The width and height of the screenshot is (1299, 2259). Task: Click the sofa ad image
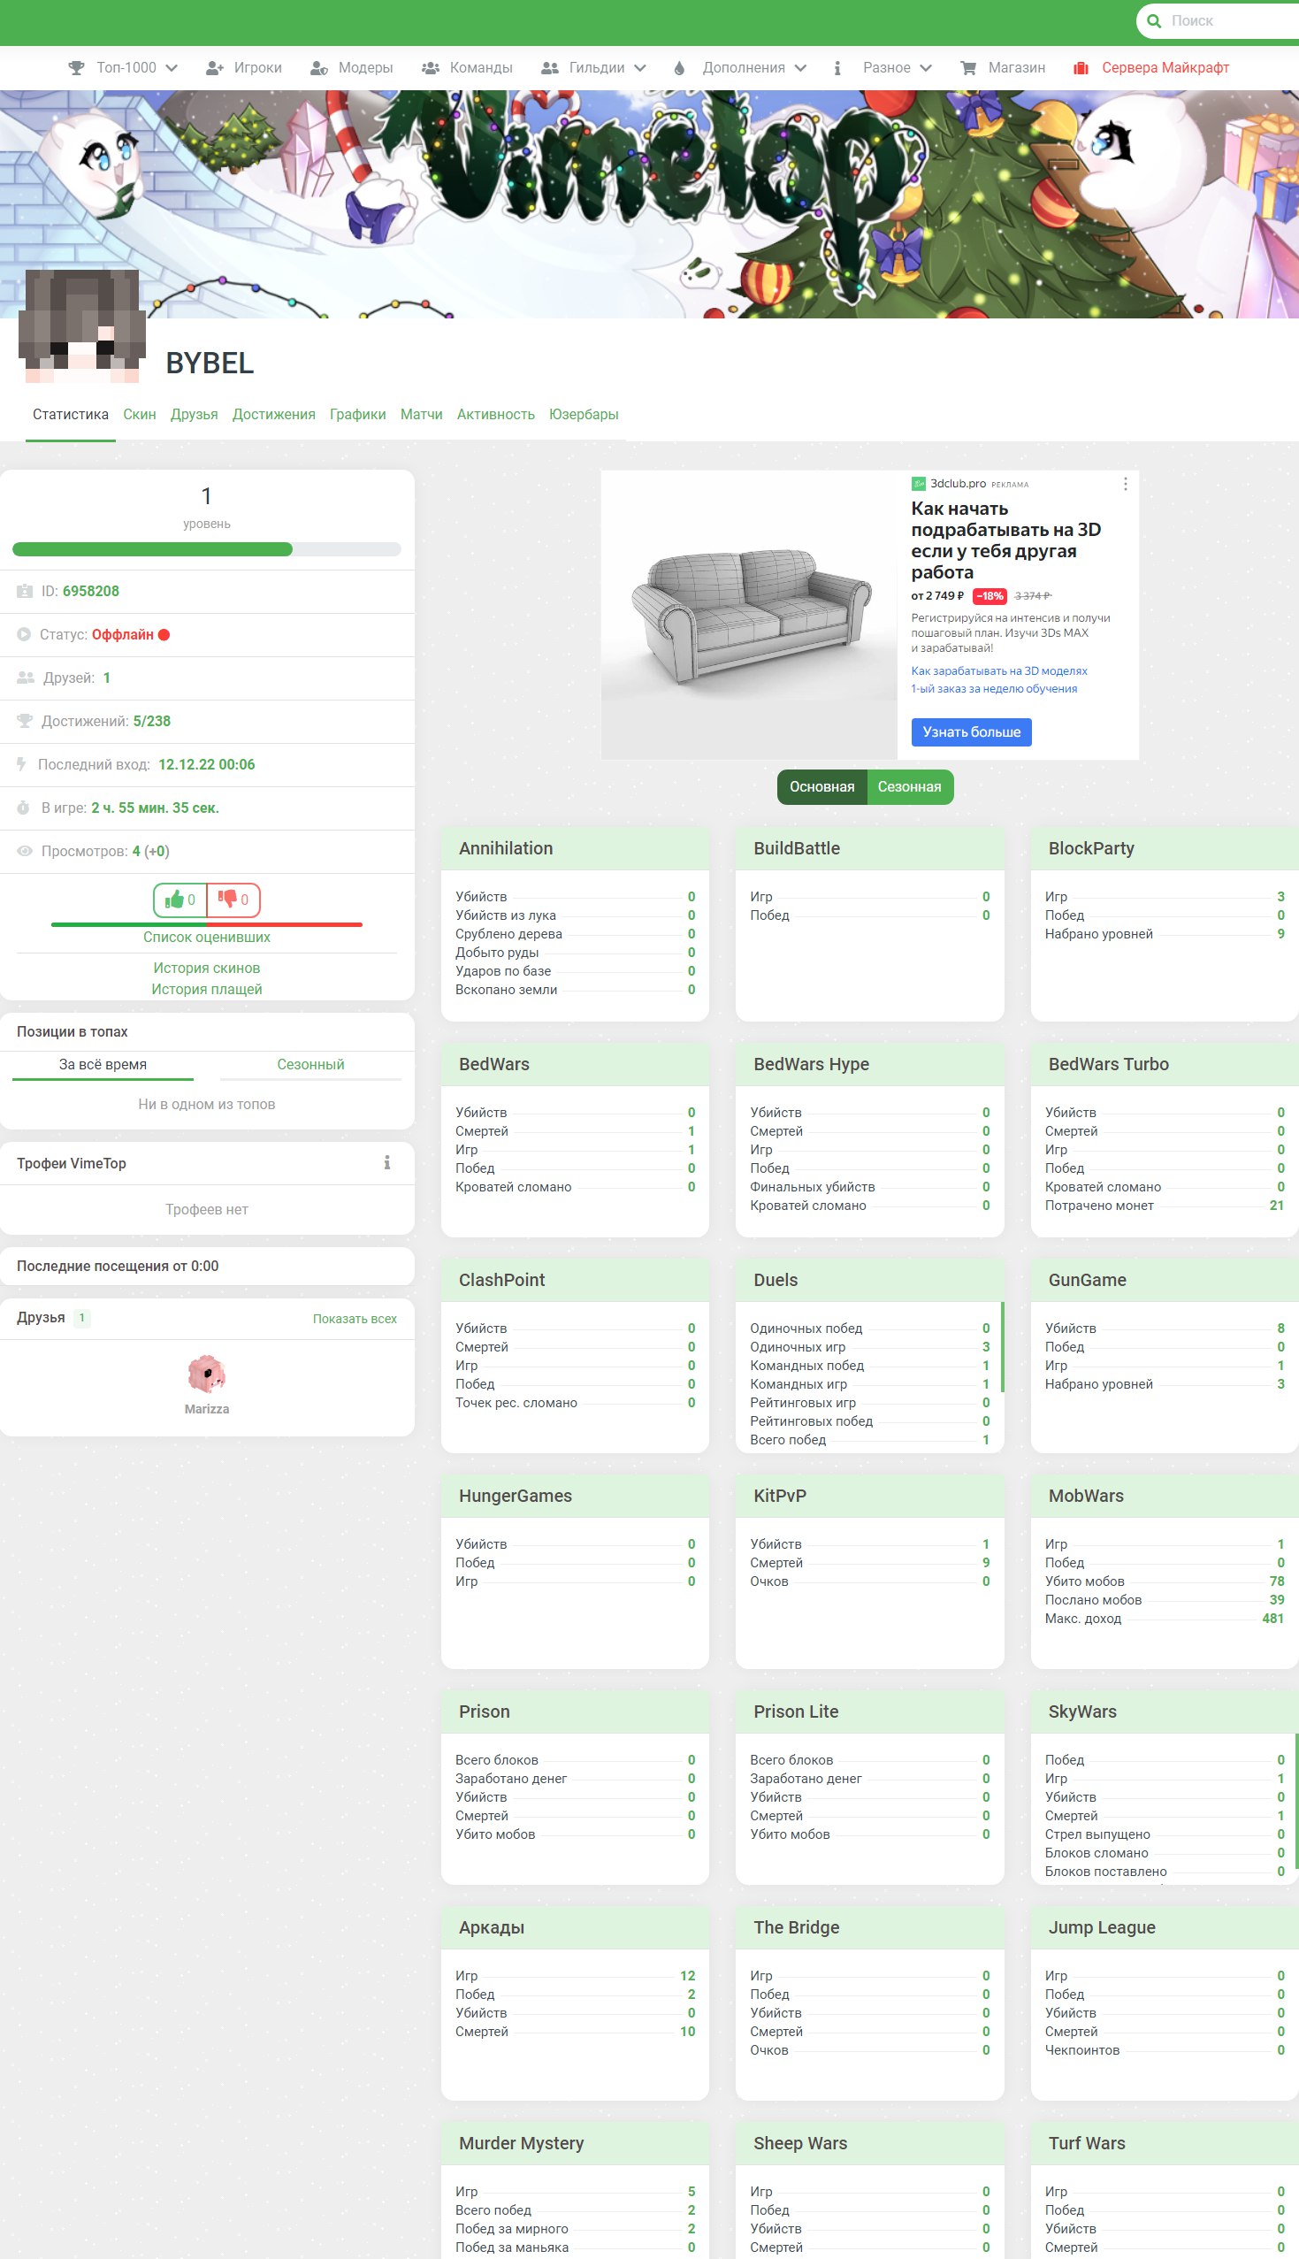pyautogui.click(x=750, y=616)
